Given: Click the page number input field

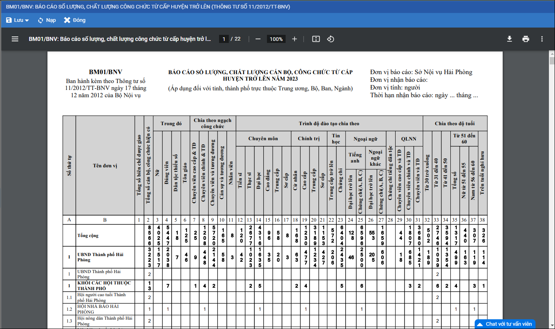Looking at the screenshot, I should coord(224,39).
